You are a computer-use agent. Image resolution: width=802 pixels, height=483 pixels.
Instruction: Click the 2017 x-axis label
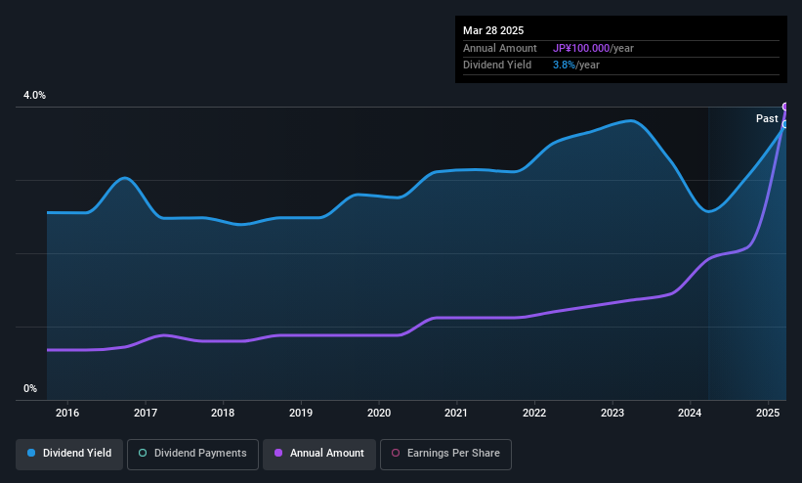tap(146, 413)
